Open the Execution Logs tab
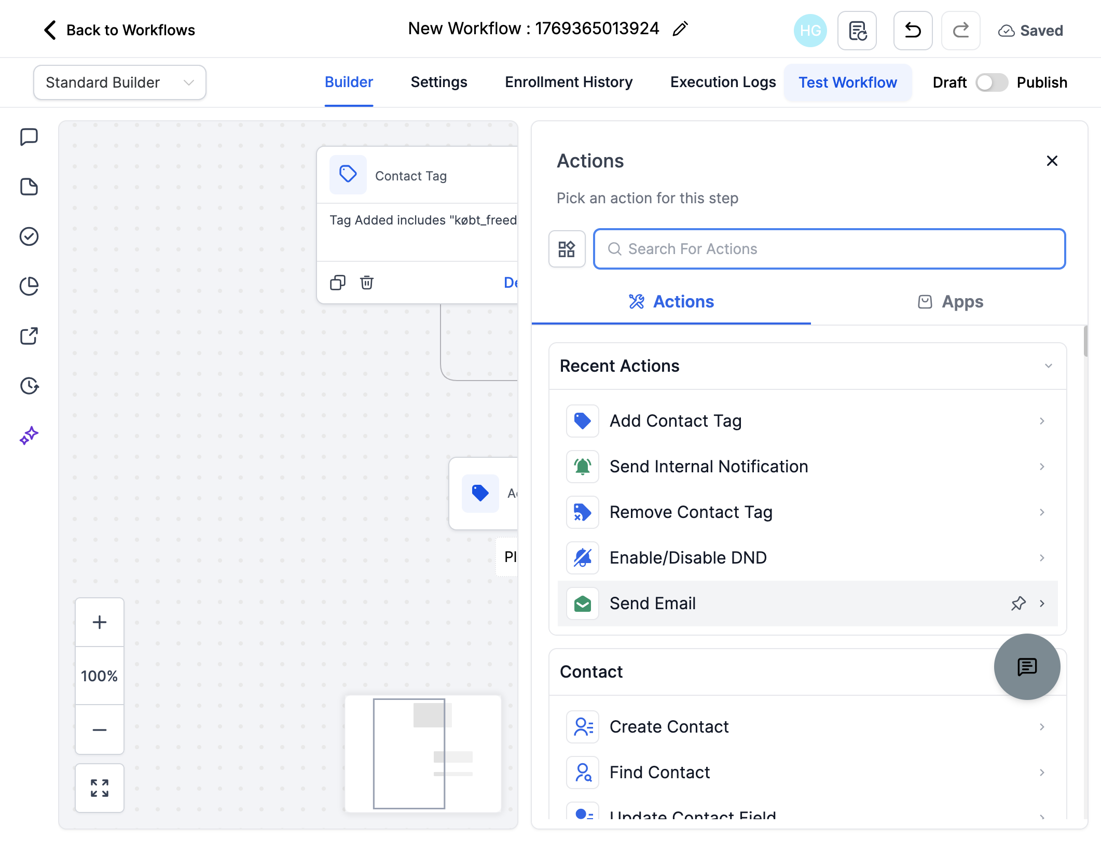Viewport: 1101px width, 842px height. pyautogui.click(x=723, y=82)
